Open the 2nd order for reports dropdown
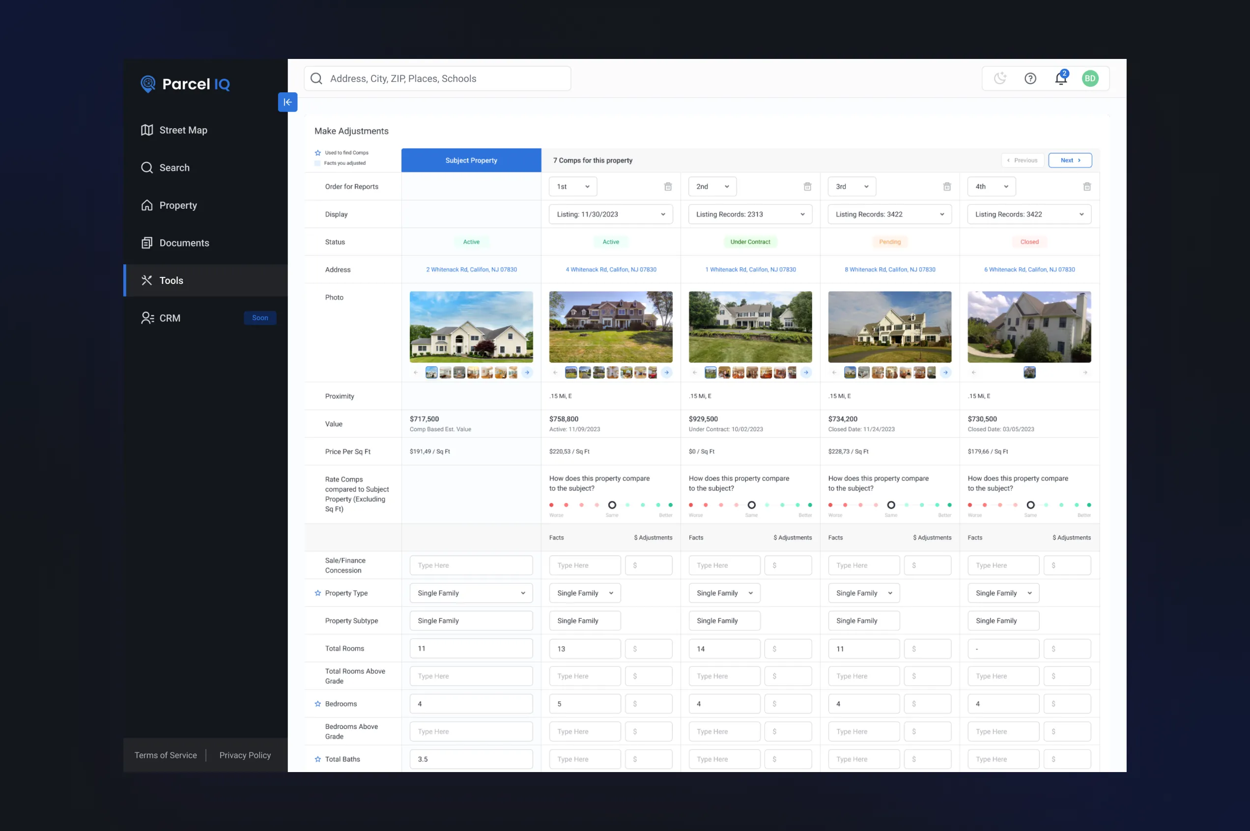1250x831 pixels. coord(712,187)
